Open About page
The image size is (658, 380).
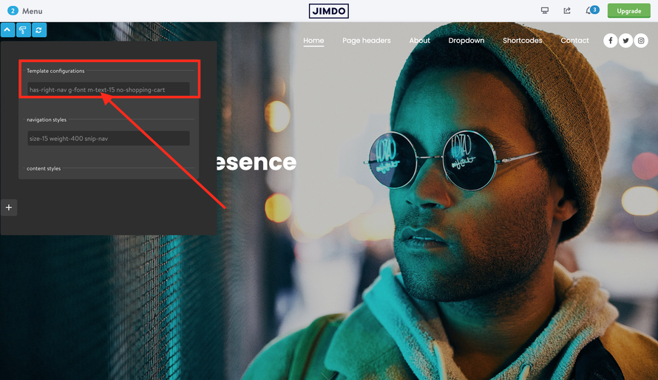(x=420, y=41)
